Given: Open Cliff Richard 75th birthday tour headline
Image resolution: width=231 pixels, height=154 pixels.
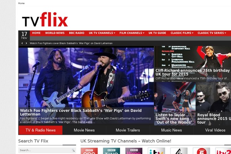Looking at the screenshot, I should coord(192,72).
